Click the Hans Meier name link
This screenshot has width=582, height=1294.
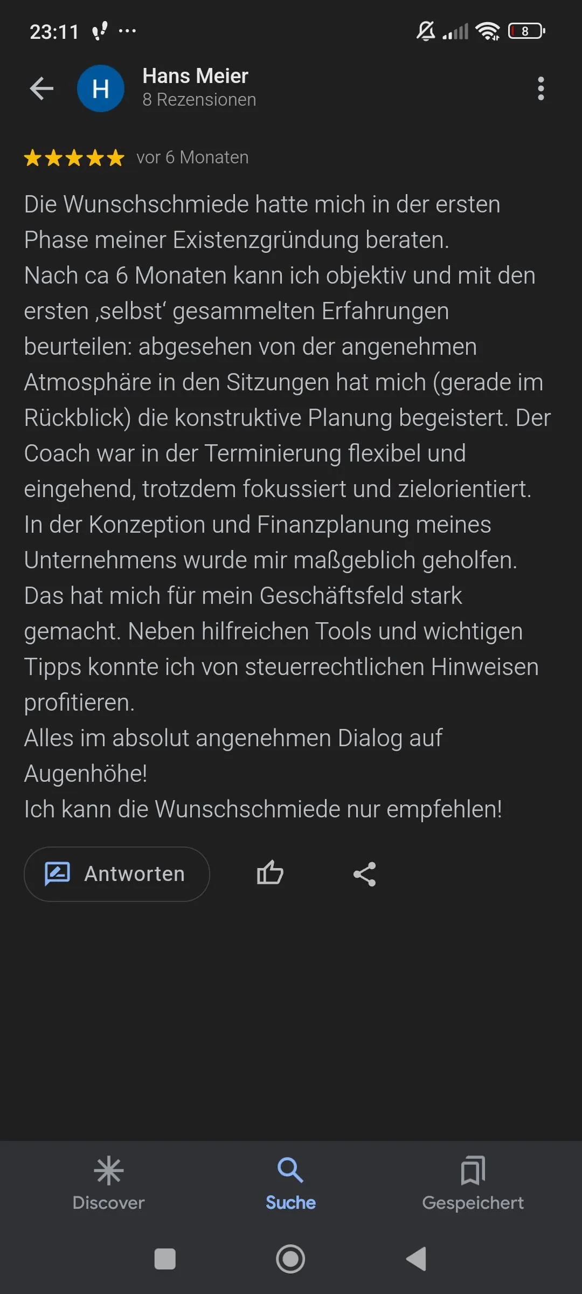tap(195, 76)
